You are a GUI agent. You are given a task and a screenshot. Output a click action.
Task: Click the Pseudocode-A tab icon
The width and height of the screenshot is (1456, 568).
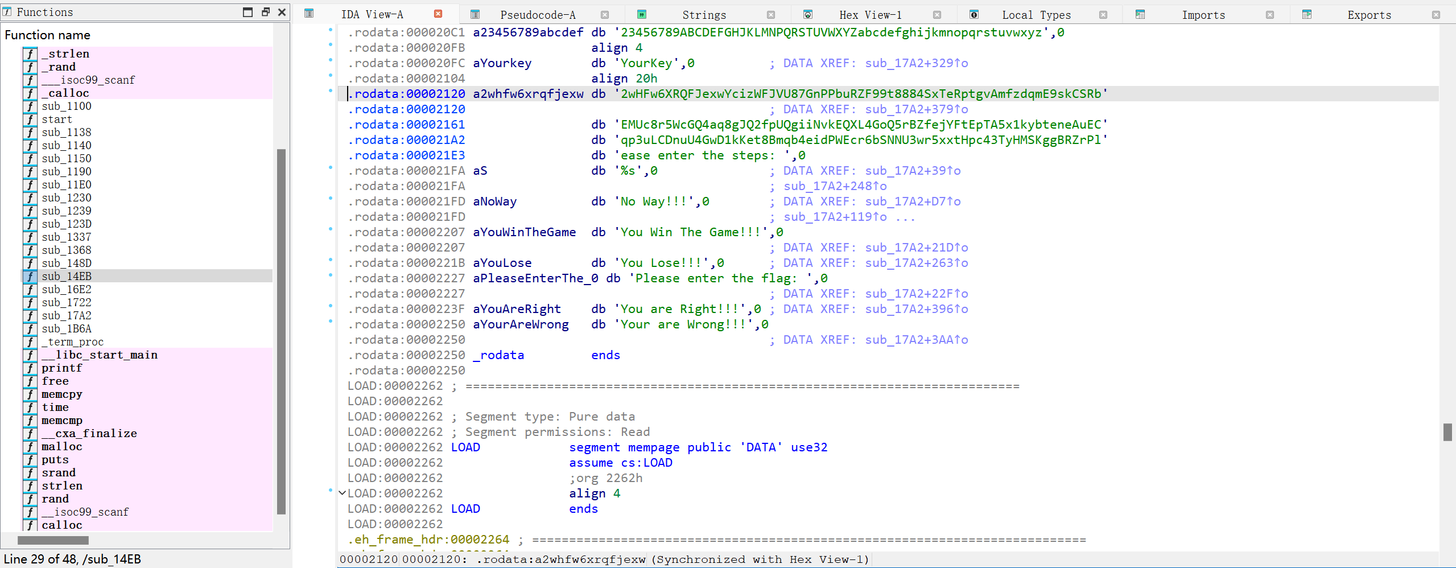click(475, 15)
